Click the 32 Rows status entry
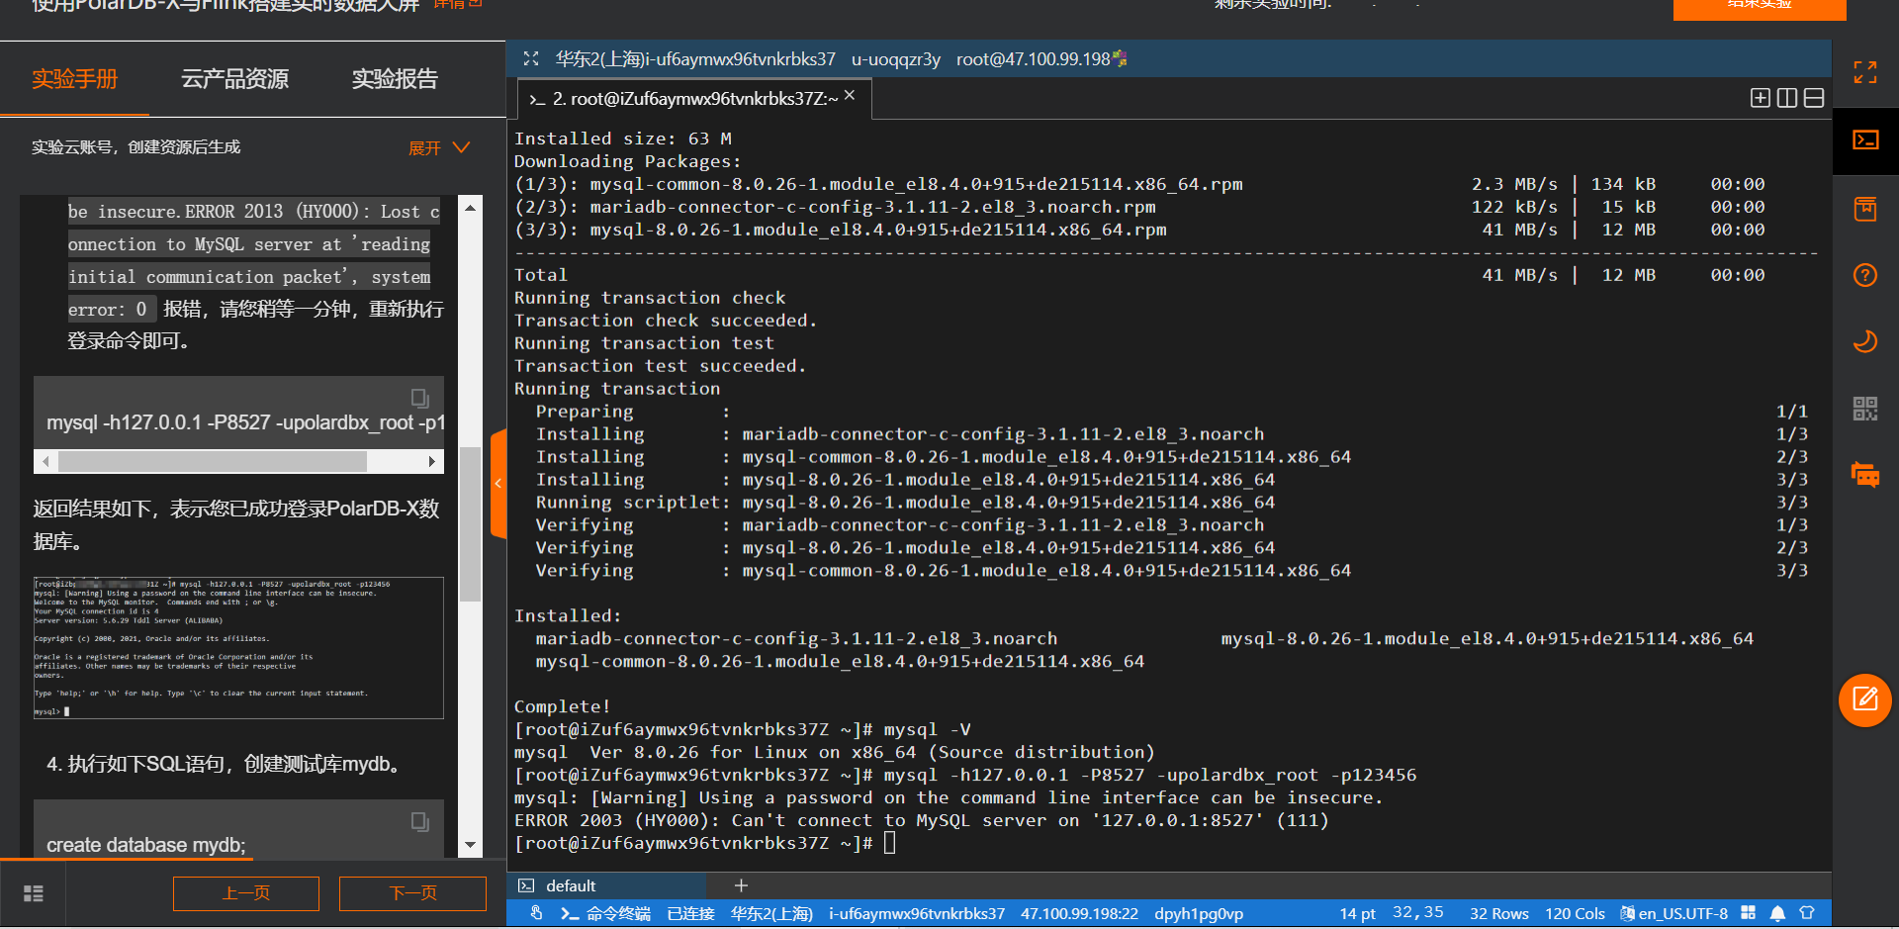The height and width of the screenshot is (929, 1899). tap(1498, 913)
